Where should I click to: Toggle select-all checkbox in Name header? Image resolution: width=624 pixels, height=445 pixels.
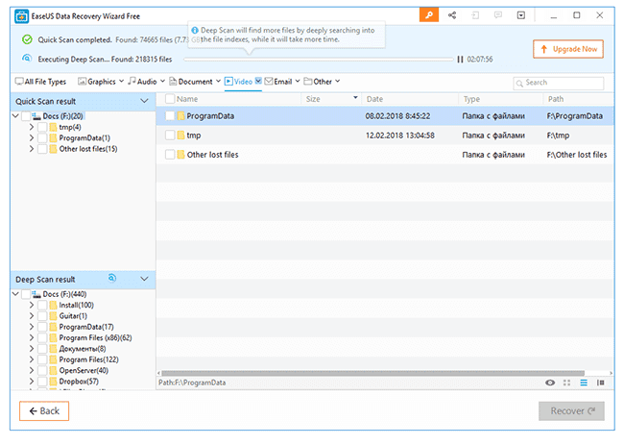(170, 99)
